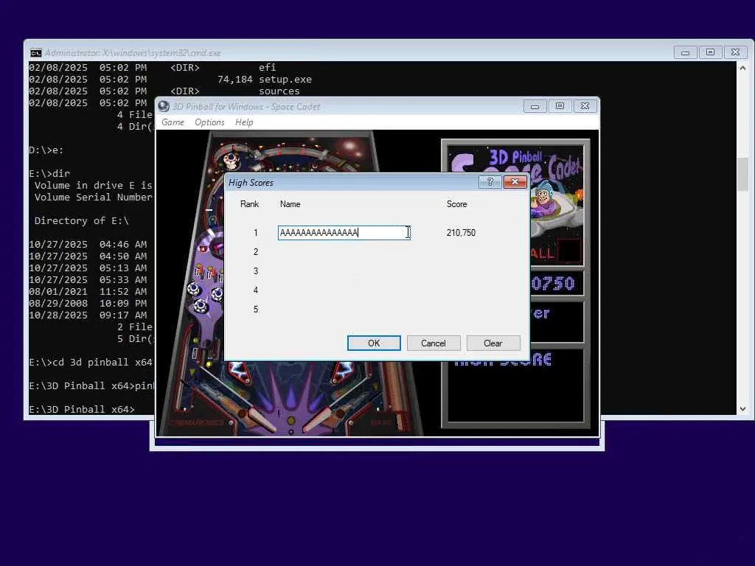The height and width of the screenshot is (566, 755).
Task: Click the 'efi' directory entry in cmd
Action: (x=267, y=67)
